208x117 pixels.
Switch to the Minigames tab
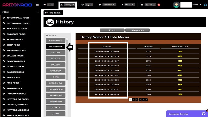pyautogui.click(x=138, y=30)
